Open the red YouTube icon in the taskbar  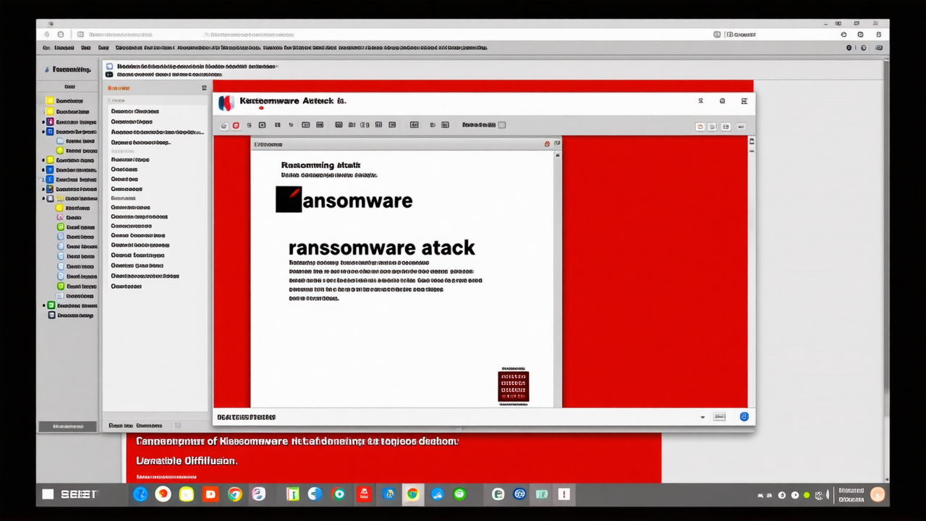pyautogui.click(x=211, y=494)
